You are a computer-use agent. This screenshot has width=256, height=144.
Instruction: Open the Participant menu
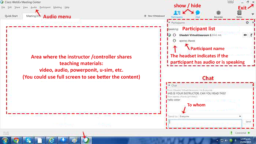click(45, 7)
